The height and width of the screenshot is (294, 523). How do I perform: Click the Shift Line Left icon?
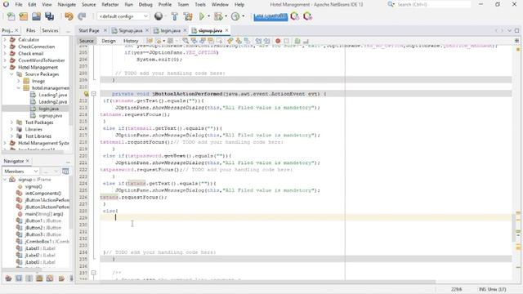[258, 41]
